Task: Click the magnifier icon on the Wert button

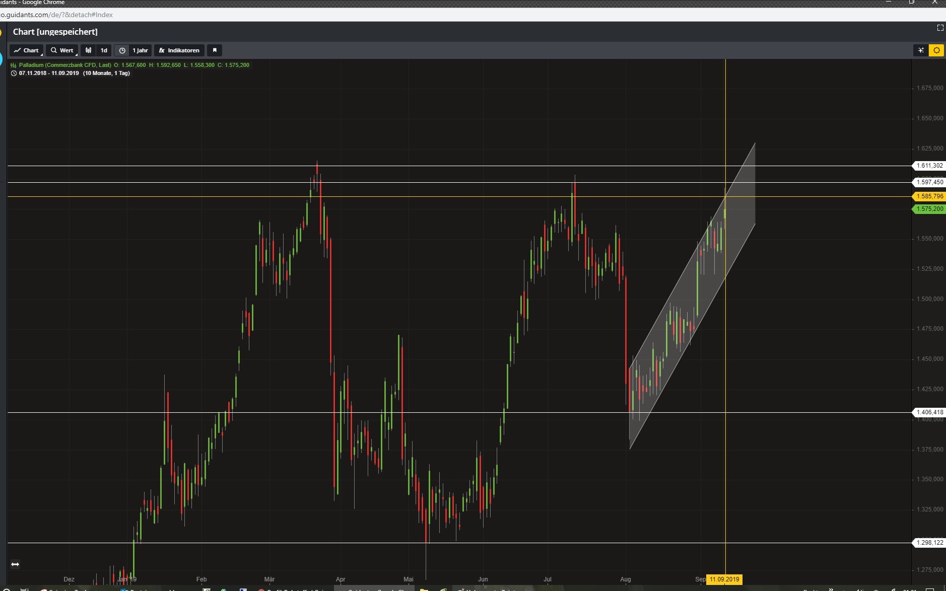Action: click(x=53, y=50)
